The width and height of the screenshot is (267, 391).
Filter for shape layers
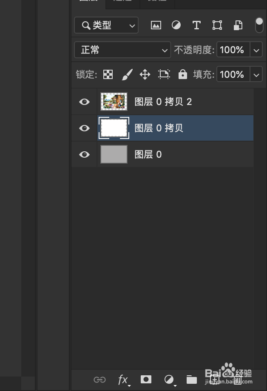tap(217, 25)
